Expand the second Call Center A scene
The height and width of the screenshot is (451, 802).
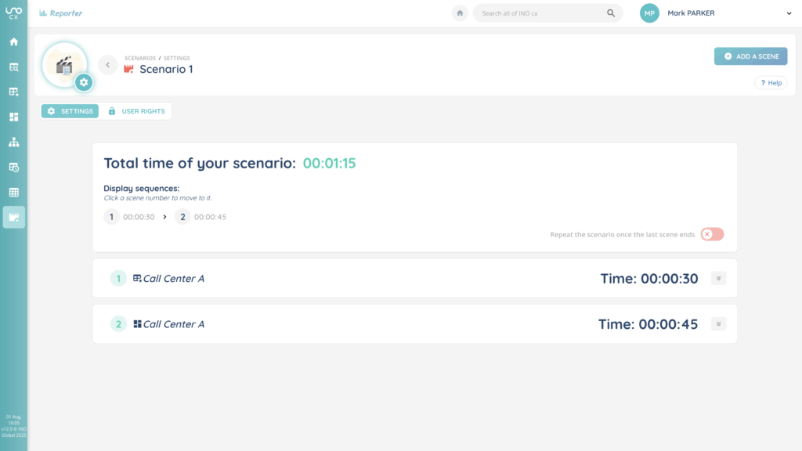click(718, 324)
